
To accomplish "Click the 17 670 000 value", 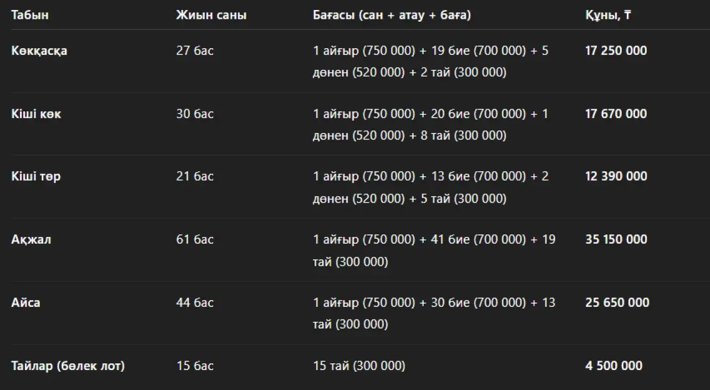I will coord(616,114).
